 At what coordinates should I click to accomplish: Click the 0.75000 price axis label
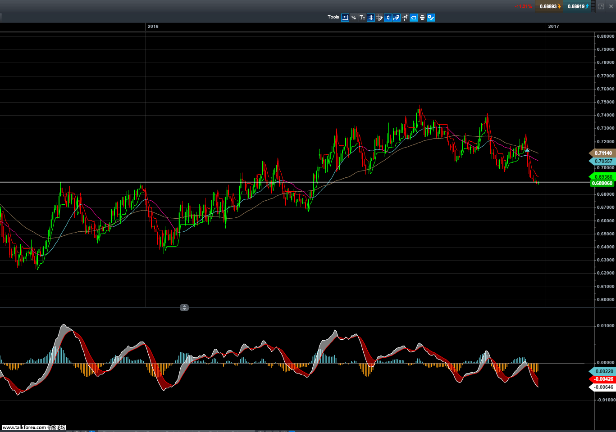click(x=605, y=102)
